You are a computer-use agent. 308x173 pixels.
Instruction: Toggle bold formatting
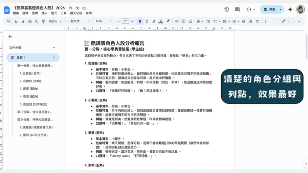pos(140,21)
